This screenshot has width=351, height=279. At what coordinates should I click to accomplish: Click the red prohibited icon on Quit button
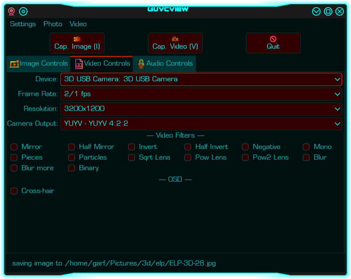point(273,39)
